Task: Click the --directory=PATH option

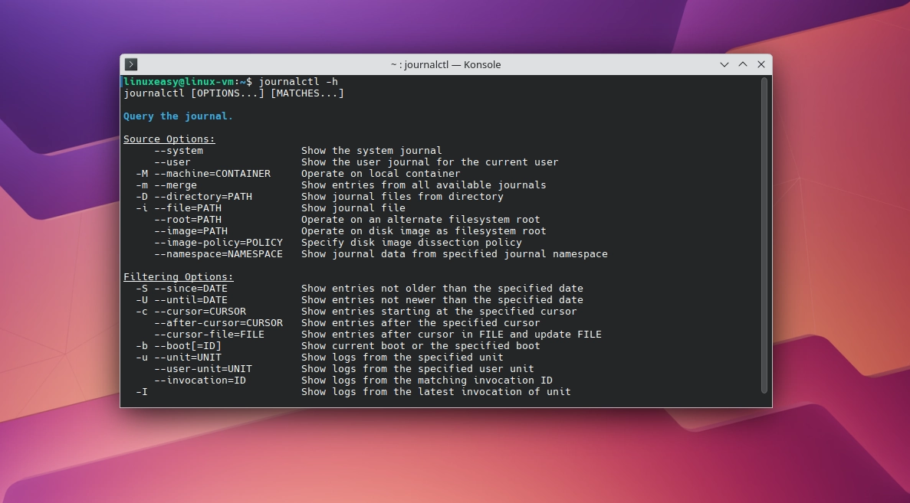Action: coord(203,197)
